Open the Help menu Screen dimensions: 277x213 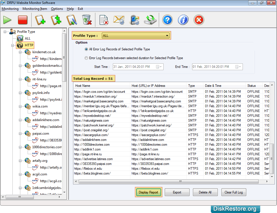[x=70, y=9]
